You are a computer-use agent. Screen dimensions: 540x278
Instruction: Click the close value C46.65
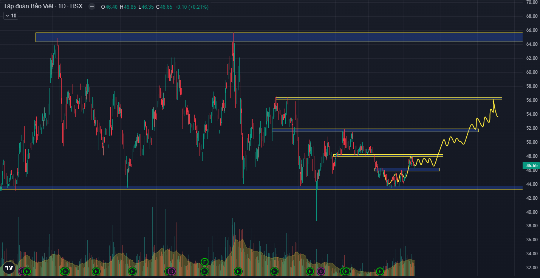(x=164, y=7)
